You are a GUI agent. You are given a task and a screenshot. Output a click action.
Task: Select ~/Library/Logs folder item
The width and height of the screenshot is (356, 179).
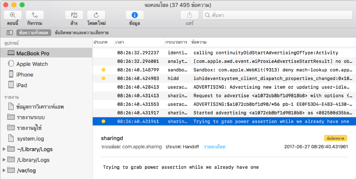[x=46, y=149]
